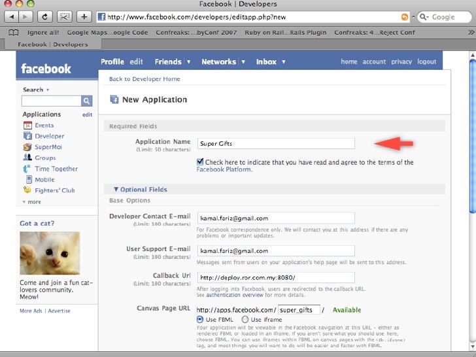Click the New Application header icon
The image size is (476, 357).
tap(114, 99)
